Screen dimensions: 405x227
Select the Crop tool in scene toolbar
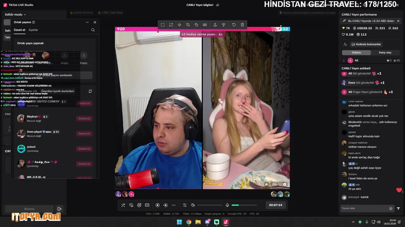pos(188,25)
